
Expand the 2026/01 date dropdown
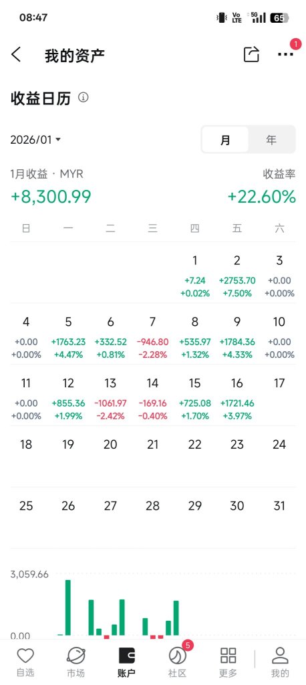(x=35, y=140)
